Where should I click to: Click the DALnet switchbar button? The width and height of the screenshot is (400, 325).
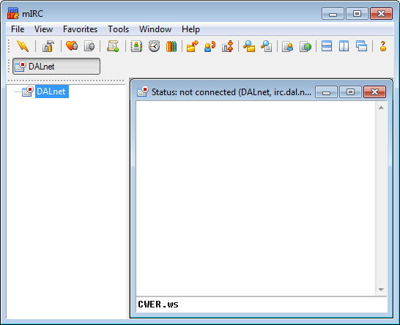56,67
